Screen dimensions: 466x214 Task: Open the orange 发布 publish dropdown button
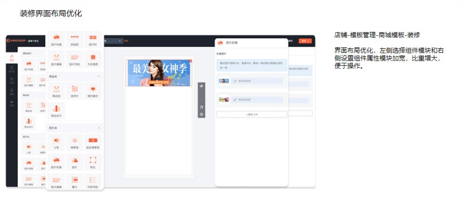(305, 41)
